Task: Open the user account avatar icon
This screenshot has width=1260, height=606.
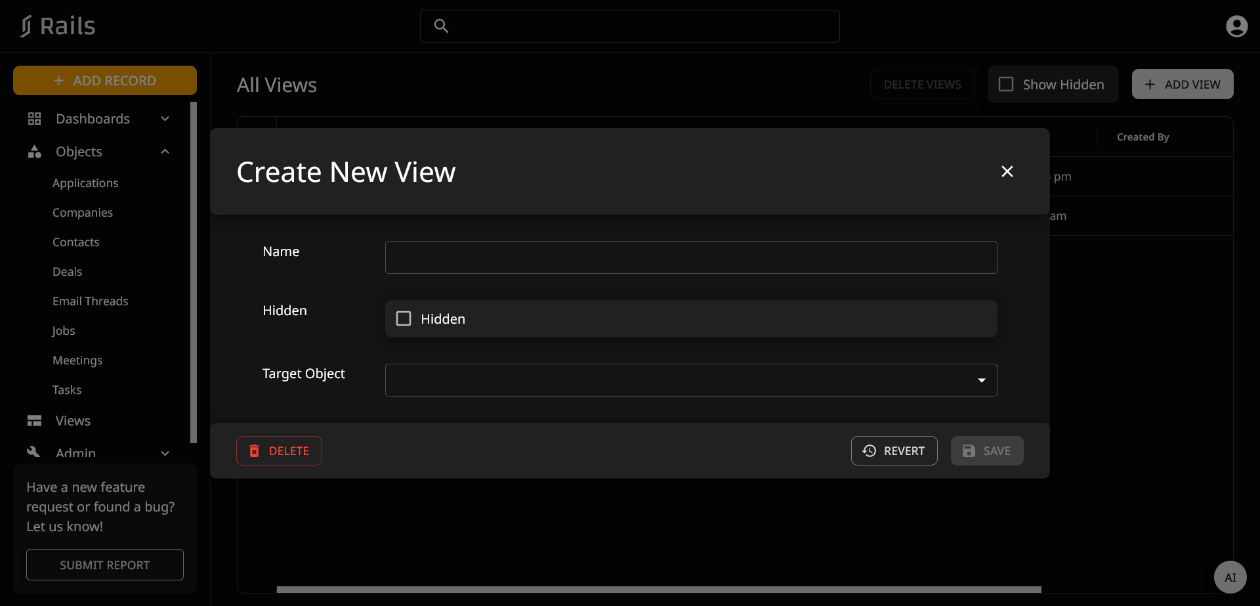Action: (1236, 26)
